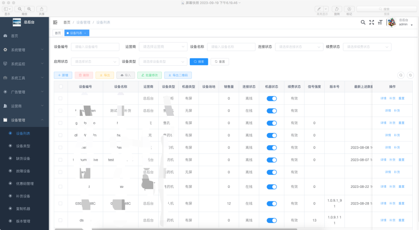The width and height of the screenshot is (419, 230).
Task: Open the 启用状态 select dropdown
Action: tap(95, 61)
